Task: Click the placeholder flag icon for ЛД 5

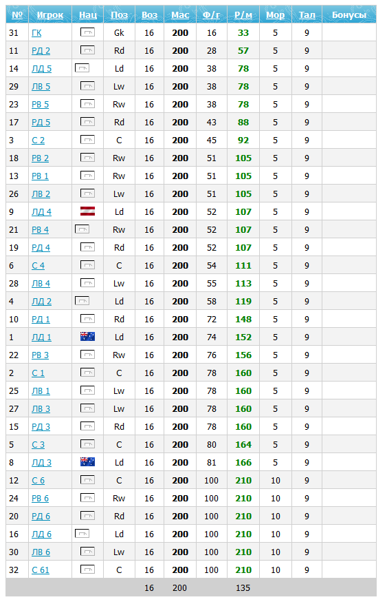Action: (x=82, y=68)
